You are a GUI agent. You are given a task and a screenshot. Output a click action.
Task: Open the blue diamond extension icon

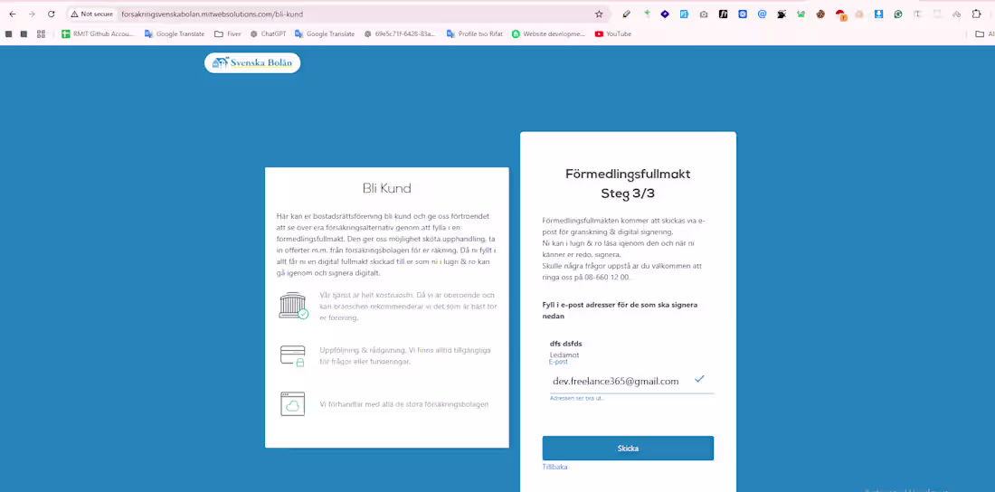[665, 14]
